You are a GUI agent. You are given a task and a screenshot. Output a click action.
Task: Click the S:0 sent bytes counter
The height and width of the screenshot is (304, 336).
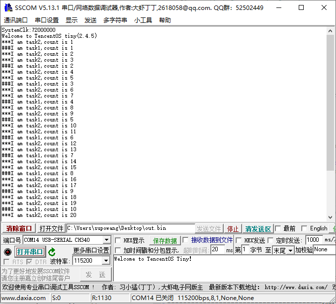click(57, 298)
